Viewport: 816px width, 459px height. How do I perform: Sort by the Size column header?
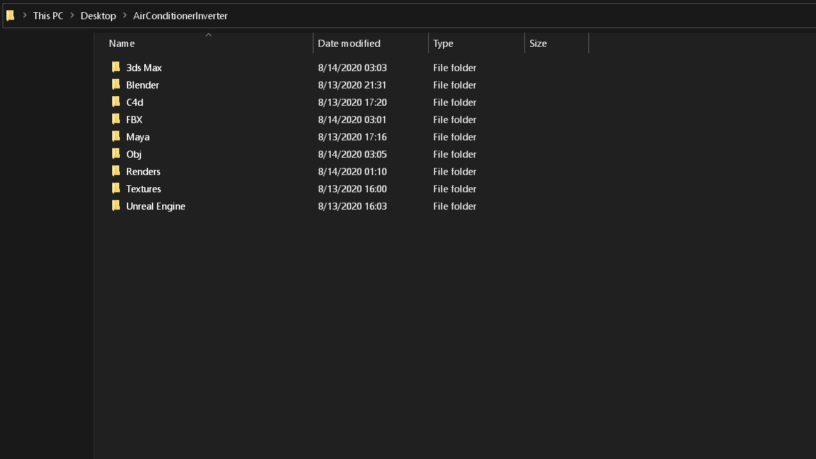coord(538,44)
